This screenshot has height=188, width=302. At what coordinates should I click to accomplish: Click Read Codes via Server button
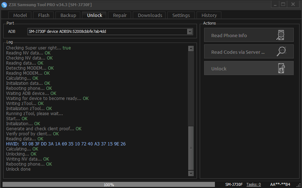click(249, 52)
